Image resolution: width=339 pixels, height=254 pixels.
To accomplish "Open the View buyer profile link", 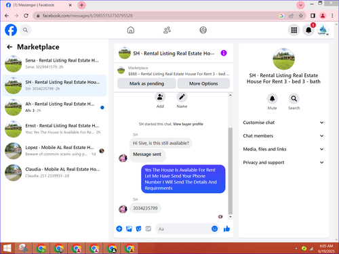I will [x=188, y=124].
